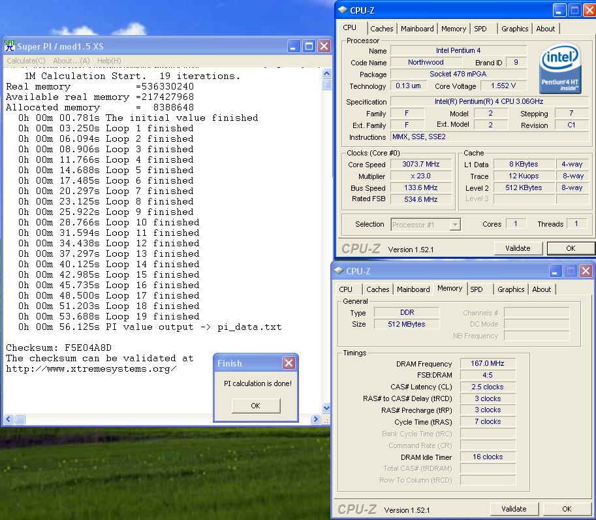The image size is (596, 520).
Task: Click the Super PI app icon in title bar
Action: coord(10,46)
